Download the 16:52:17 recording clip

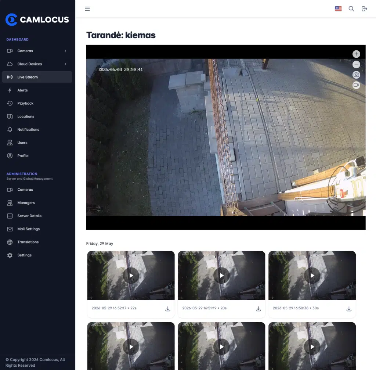[167, 309]
